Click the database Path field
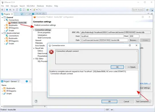Image resolution: width=155 pixels, height=112 pixels. coord(104,40)
